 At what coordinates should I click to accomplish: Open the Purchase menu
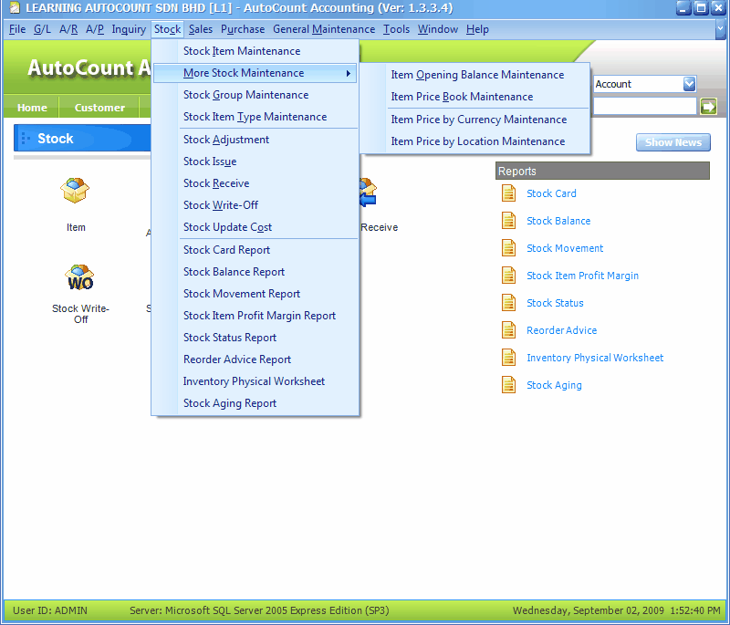click(x=243, y=29)
